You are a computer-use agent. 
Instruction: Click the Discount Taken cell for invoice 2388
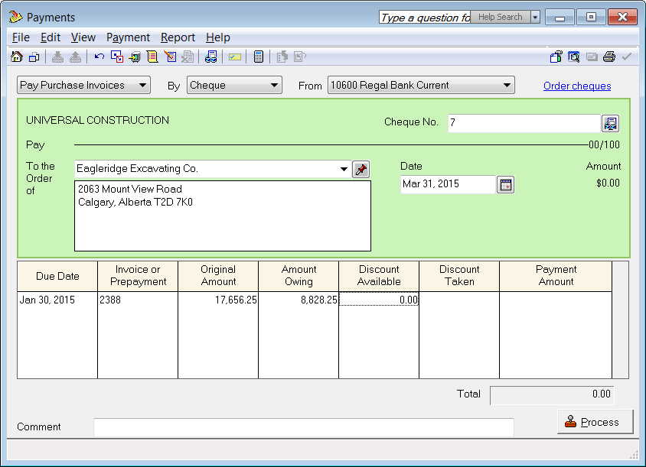point(458,300)
